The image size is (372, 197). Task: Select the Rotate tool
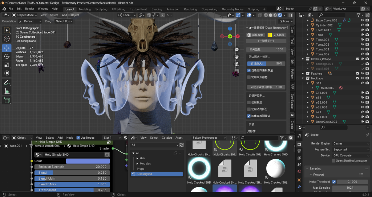[7, 56]
